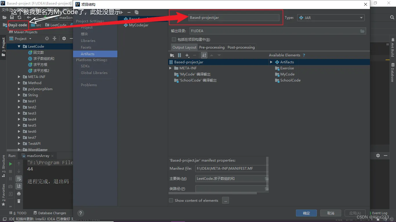396x222 pixels.
Task: Click the open folder icon in main IDE toolbar
Action: click(x=4, y=18)
